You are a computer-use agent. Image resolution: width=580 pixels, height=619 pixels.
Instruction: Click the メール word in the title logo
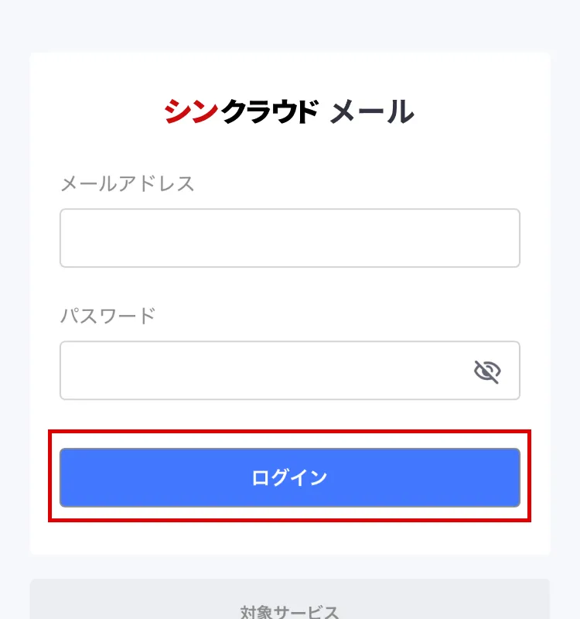pos(372,111)
